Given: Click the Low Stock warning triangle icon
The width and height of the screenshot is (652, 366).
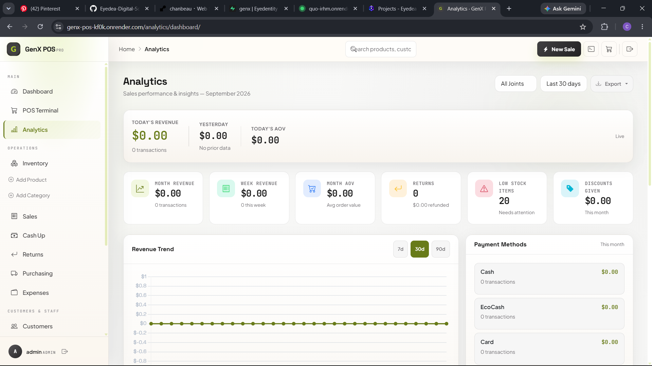Looking at the screenshot, I should pyautogui.click(x=484, y=188).
